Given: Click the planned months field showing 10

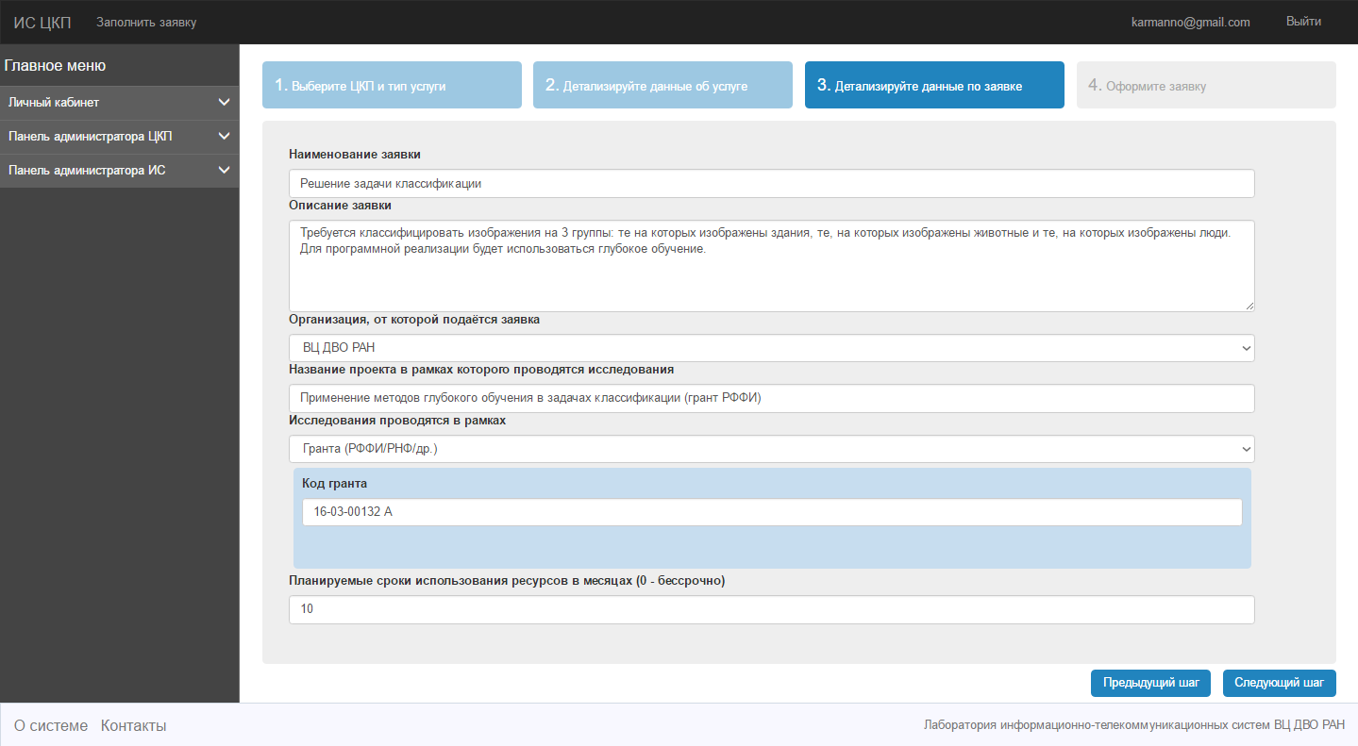Looking at the screenshot, I should (772, 609).
